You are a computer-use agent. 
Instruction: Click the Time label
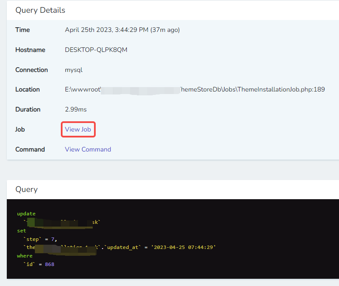click(x=23, y=30)
